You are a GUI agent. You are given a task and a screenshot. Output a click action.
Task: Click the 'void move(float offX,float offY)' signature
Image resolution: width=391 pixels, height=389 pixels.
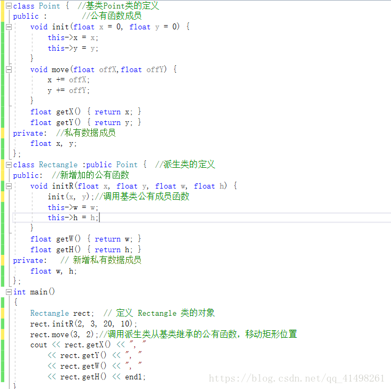(x=104, y=69)
